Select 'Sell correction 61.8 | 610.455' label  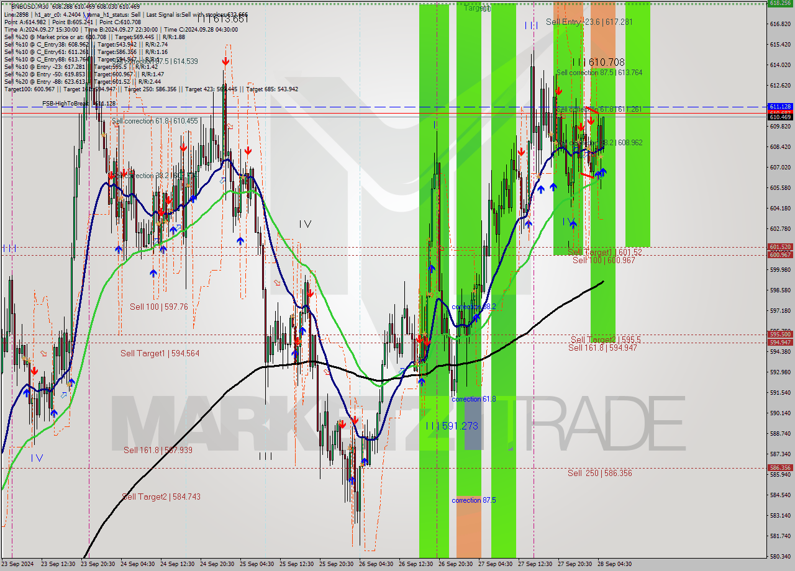155,121
